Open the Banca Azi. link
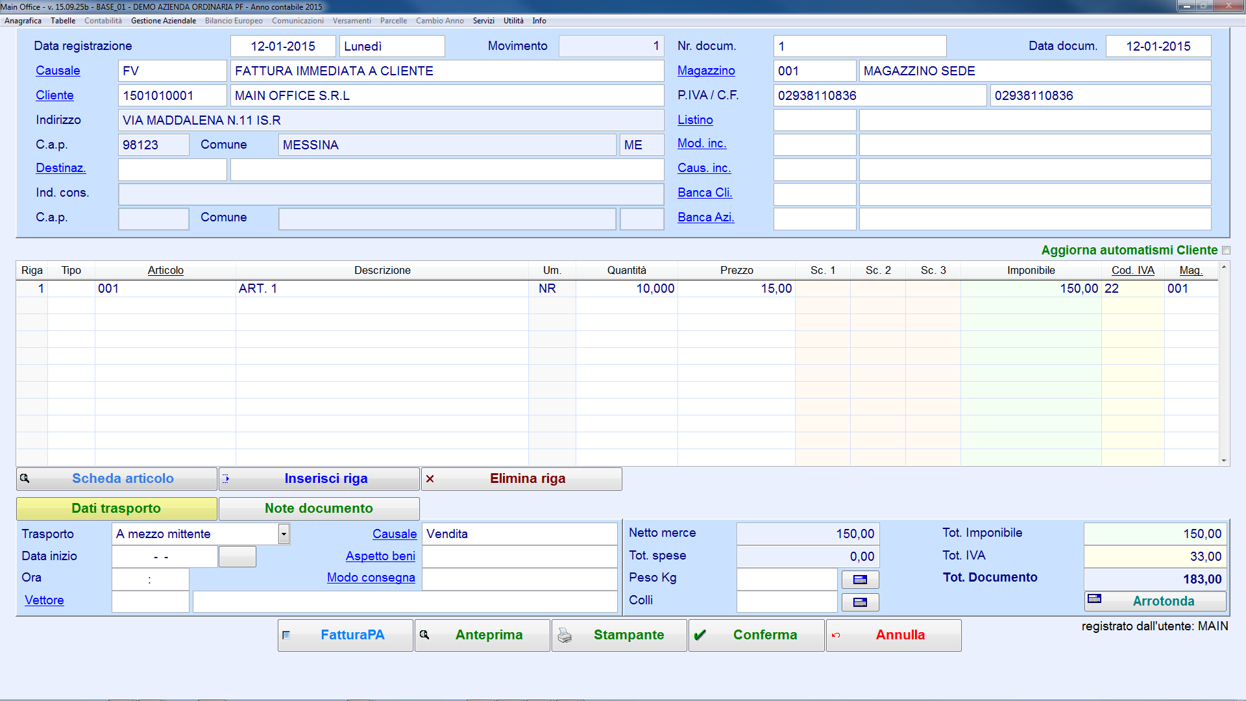 pos(705,217)
